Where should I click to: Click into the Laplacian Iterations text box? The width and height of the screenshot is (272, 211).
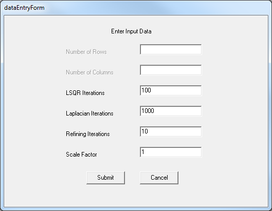click(x=171, y=111)
